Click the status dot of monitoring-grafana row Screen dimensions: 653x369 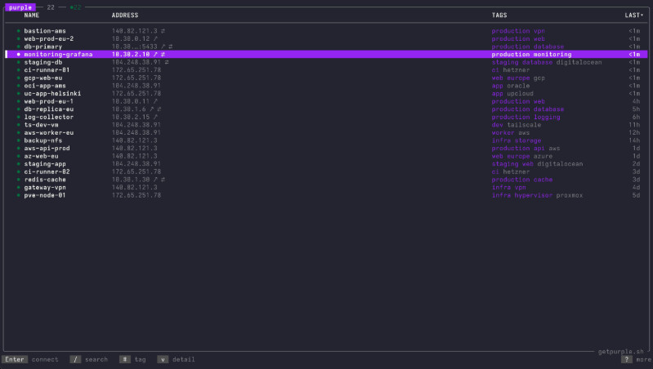click(18, 55)
